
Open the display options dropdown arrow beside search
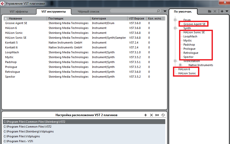click(x=165, y=11)
